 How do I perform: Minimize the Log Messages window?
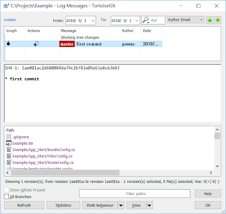coord(181,6)
